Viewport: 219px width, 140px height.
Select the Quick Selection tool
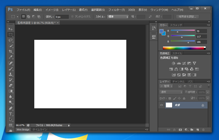(11, 46)
